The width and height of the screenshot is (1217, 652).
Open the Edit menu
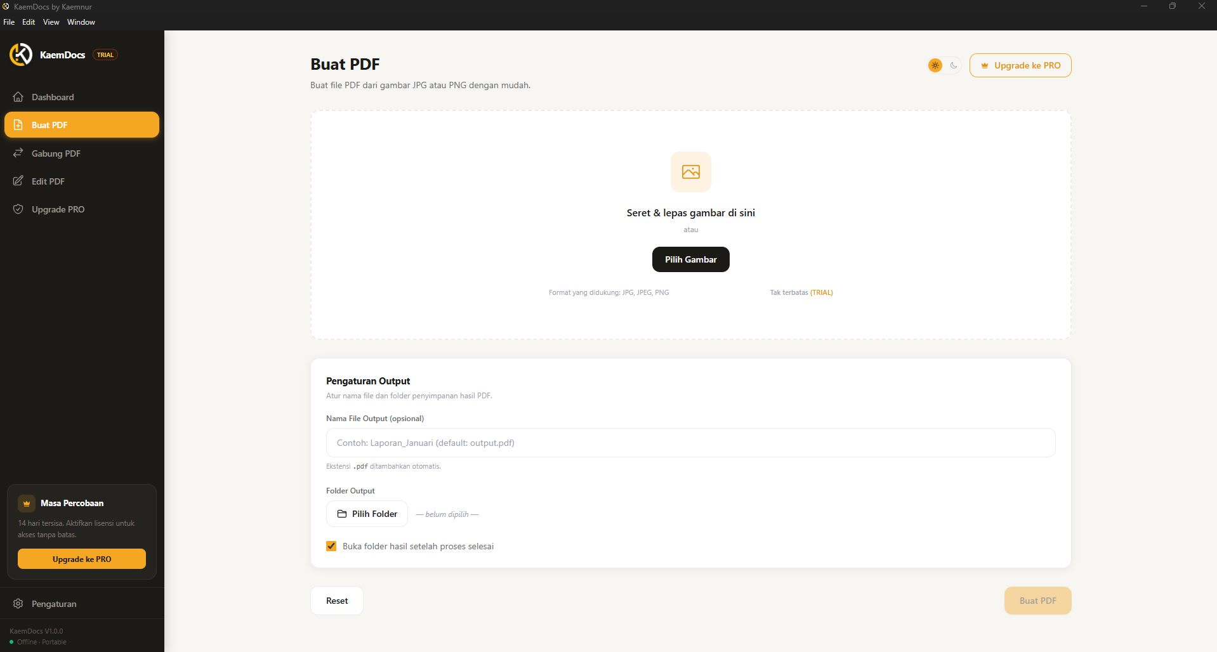[x=29, y=22]
